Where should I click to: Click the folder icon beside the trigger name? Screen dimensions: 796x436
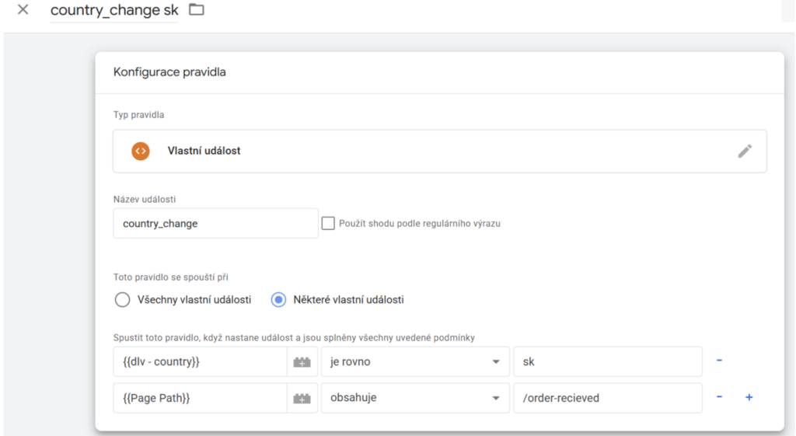(x=197, y=10)
